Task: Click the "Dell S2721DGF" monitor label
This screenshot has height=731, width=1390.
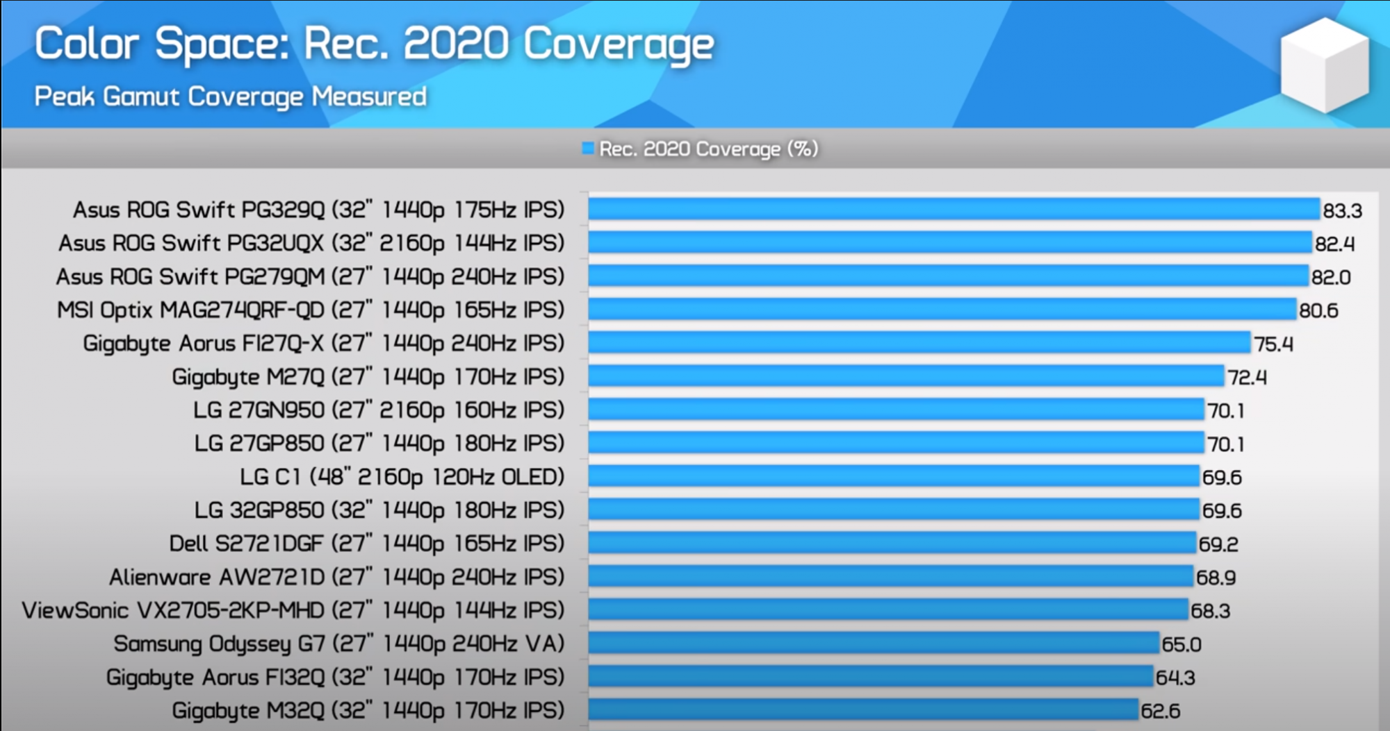Action: click(367, 544)
